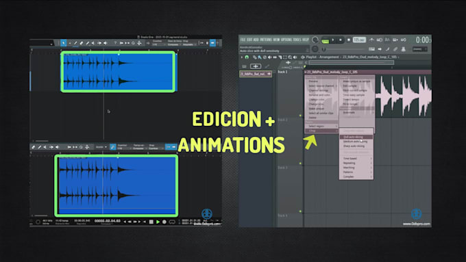Choose Preview in the clip context menu
The width and height of the screenshot is (466, 262).
(x=313, y=81)
